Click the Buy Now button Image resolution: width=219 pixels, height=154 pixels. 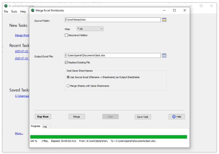click(x=43, y=117)
